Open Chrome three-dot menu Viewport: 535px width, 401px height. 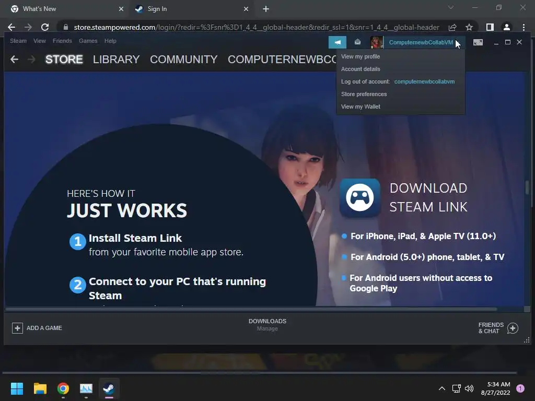tap(524, 27)
